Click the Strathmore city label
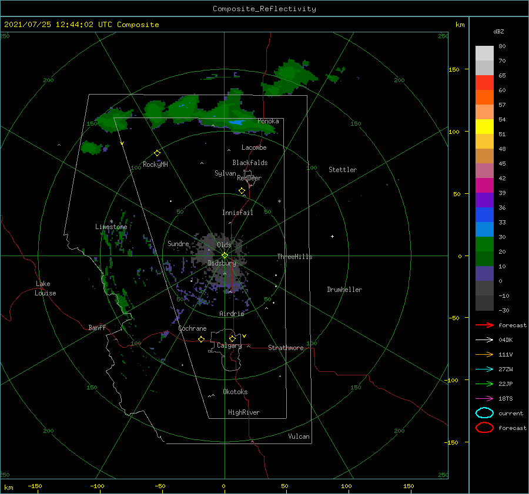 (x=286, y=348)
